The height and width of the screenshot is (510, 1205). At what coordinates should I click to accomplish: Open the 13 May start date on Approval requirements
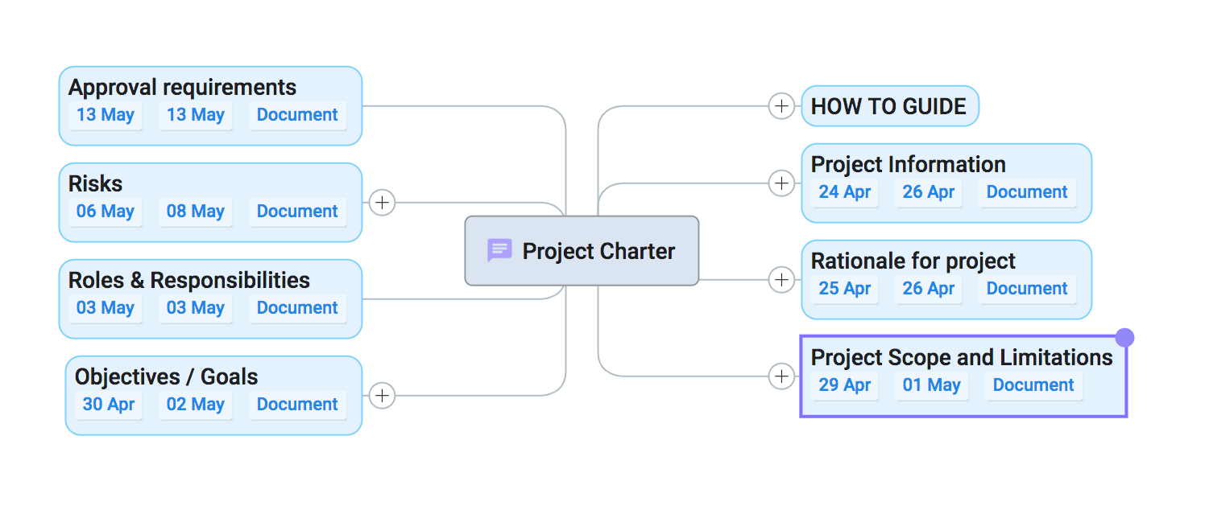click(x=105, y=115)
